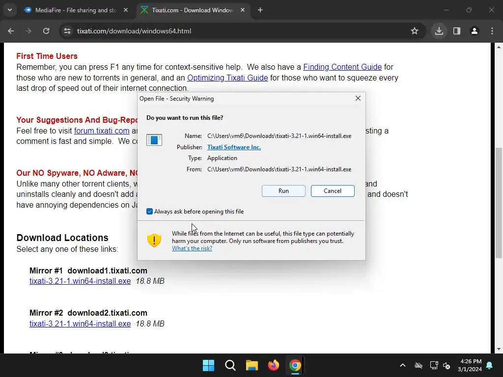Open the Chrome three-dot menu
503x377 pixels.
coord(492,31)
